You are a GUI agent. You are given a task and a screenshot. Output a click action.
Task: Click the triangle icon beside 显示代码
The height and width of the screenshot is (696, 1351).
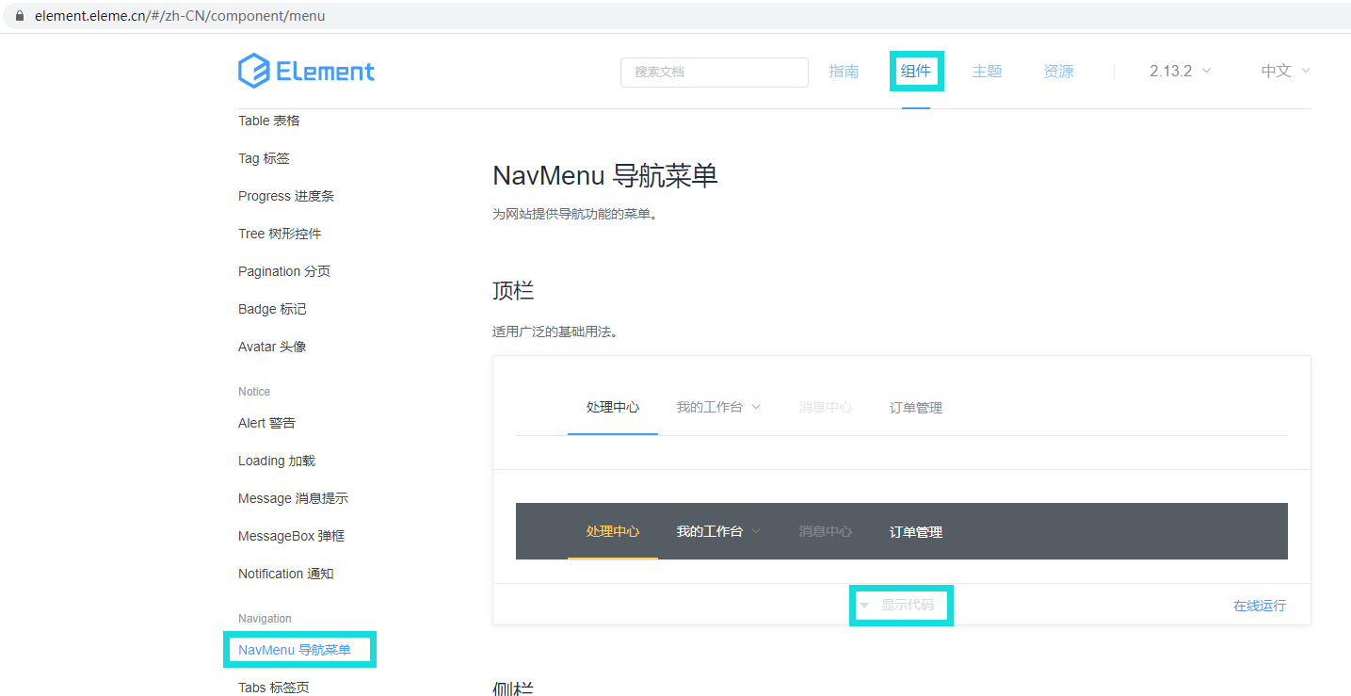tap(864, 606)
